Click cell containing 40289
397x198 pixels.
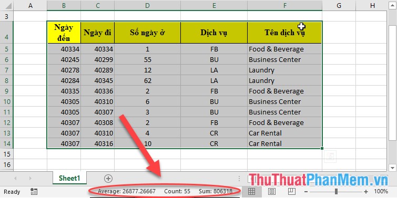[97, 70]
